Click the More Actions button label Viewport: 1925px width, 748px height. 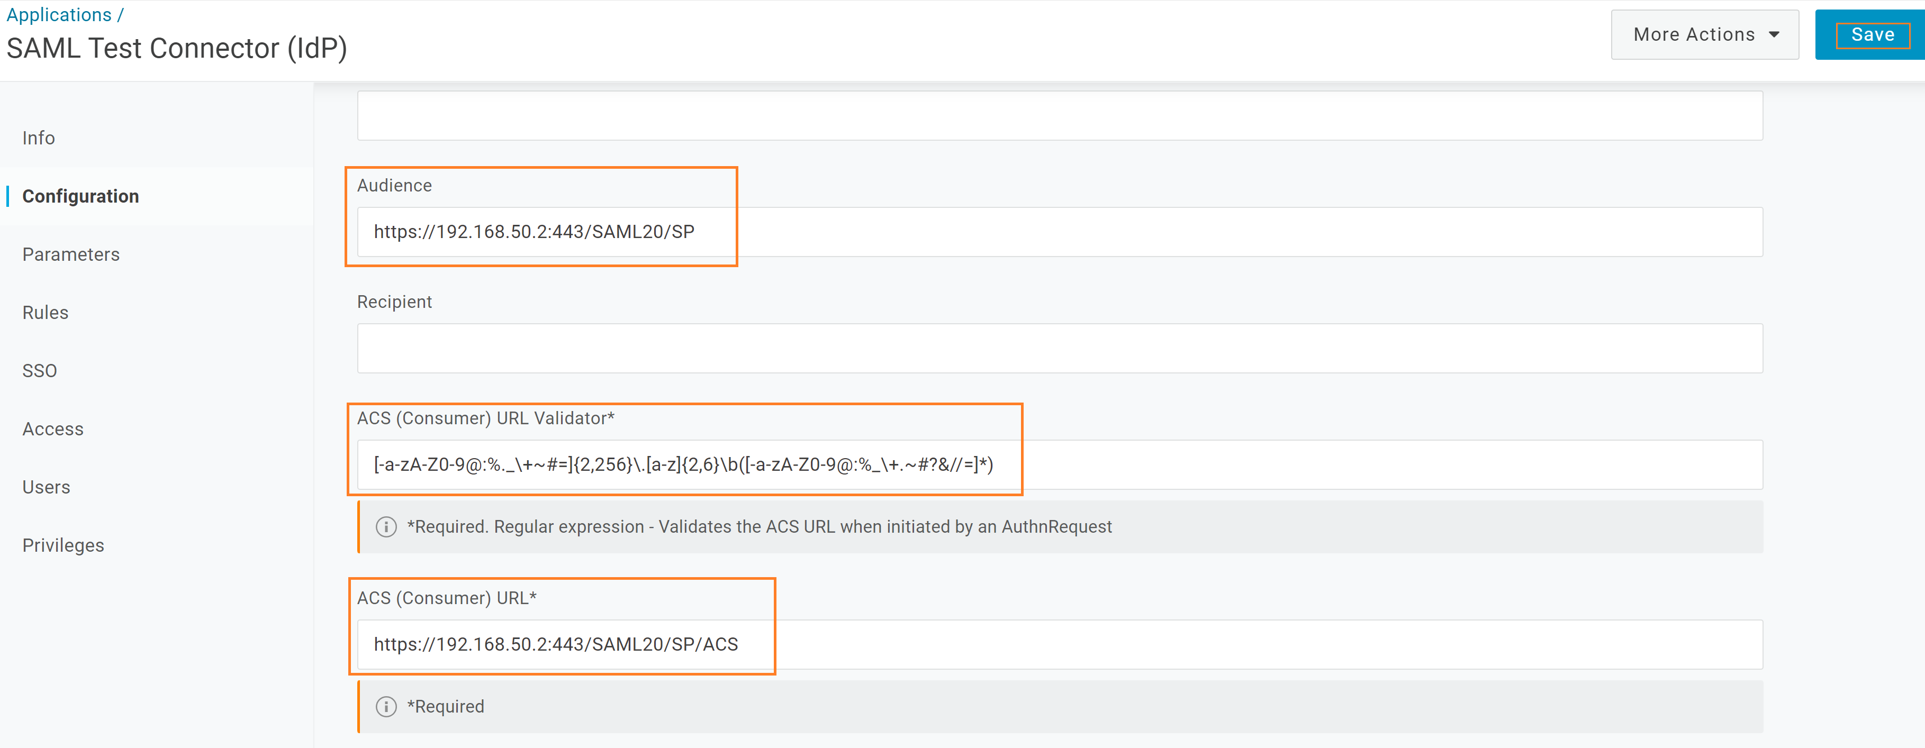pos(1693,35)
